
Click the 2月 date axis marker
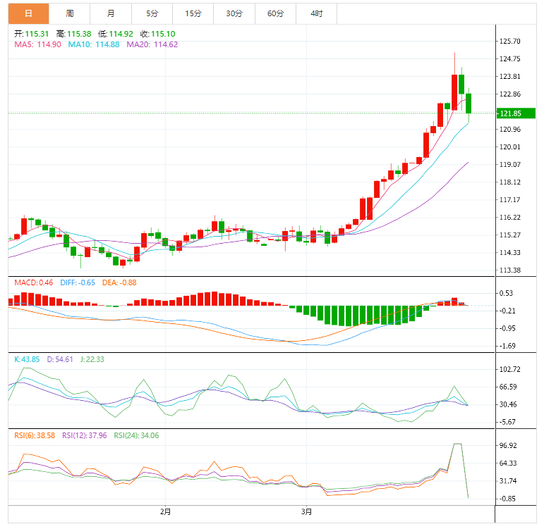click(x=166, y=511)
